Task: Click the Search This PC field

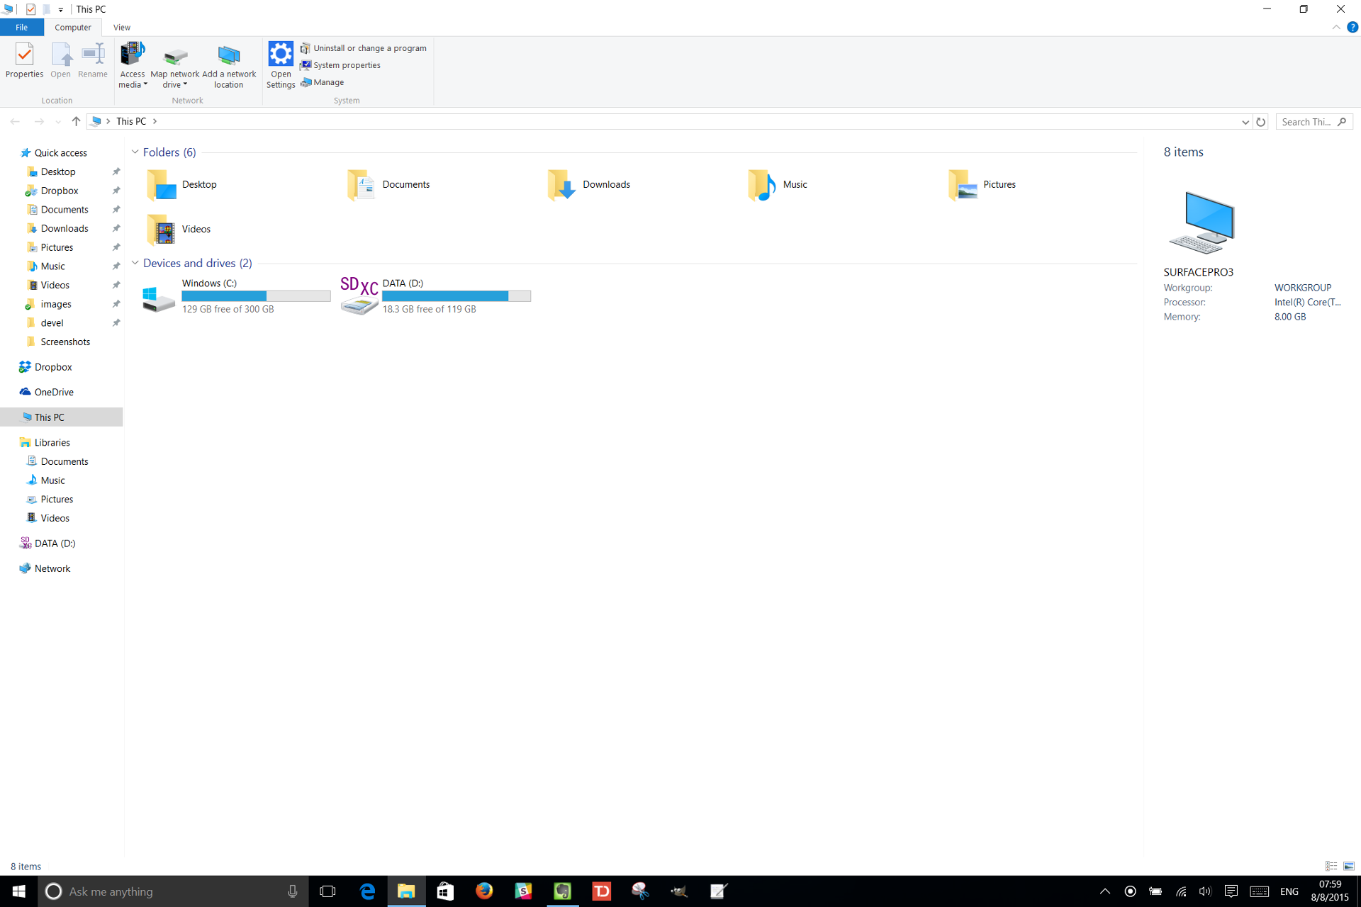Action: coord(1306,122)
